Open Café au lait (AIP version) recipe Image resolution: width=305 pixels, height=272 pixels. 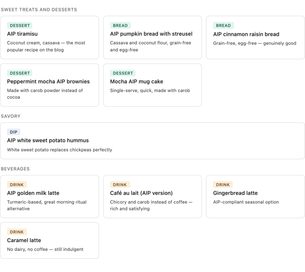[141, 193]
